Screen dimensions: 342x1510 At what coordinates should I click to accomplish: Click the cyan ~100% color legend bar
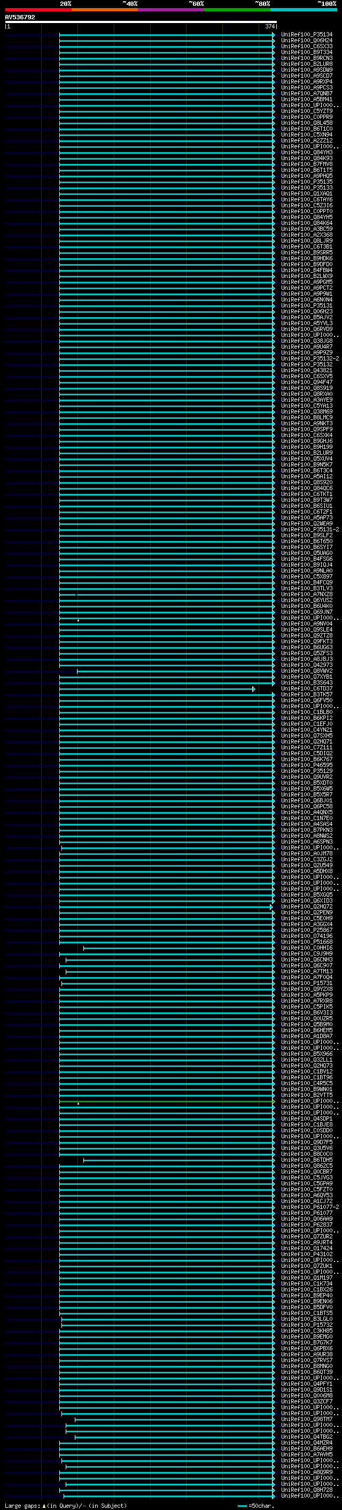pos(304,10)
